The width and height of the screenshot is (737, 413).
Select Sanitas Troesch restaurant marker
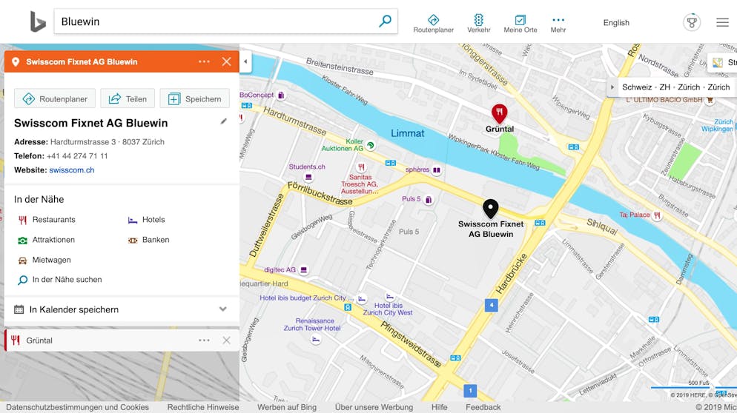coord(361,167)
